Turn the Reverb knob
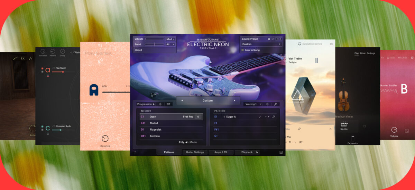415x190 pixels. (x=53, y=51)
